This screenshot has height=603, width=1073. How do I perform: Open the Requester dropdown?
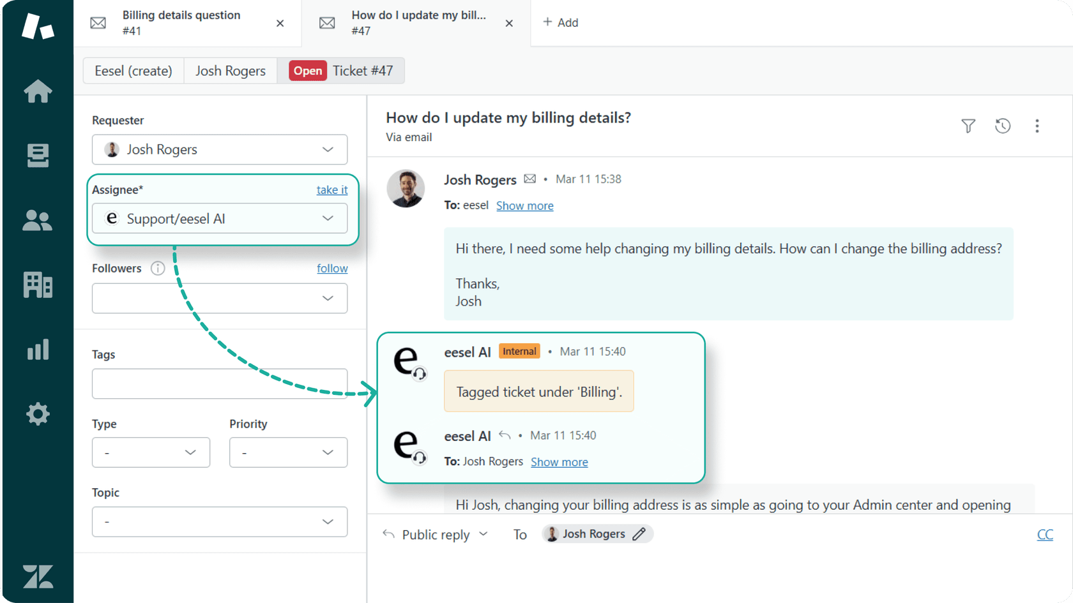point(220,149)
